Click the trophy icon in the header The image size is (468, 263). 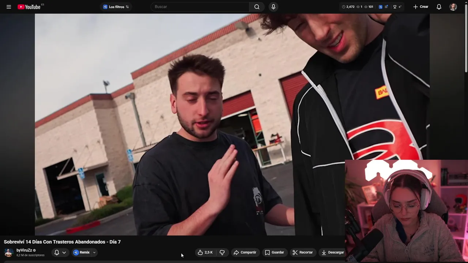tap(395, 7)
